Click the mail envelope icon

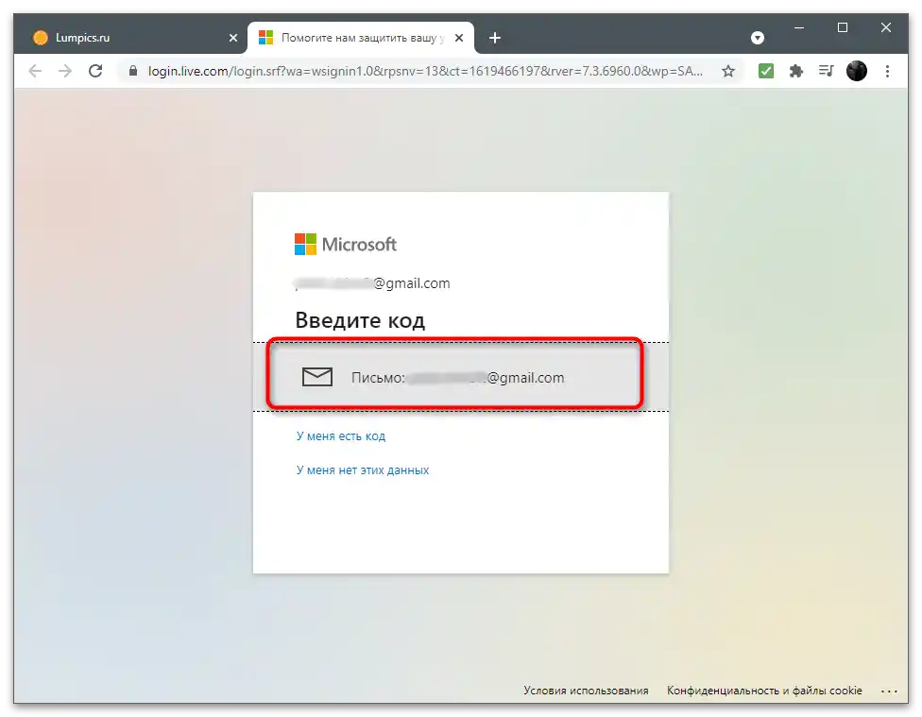click(x=317, y=377)
